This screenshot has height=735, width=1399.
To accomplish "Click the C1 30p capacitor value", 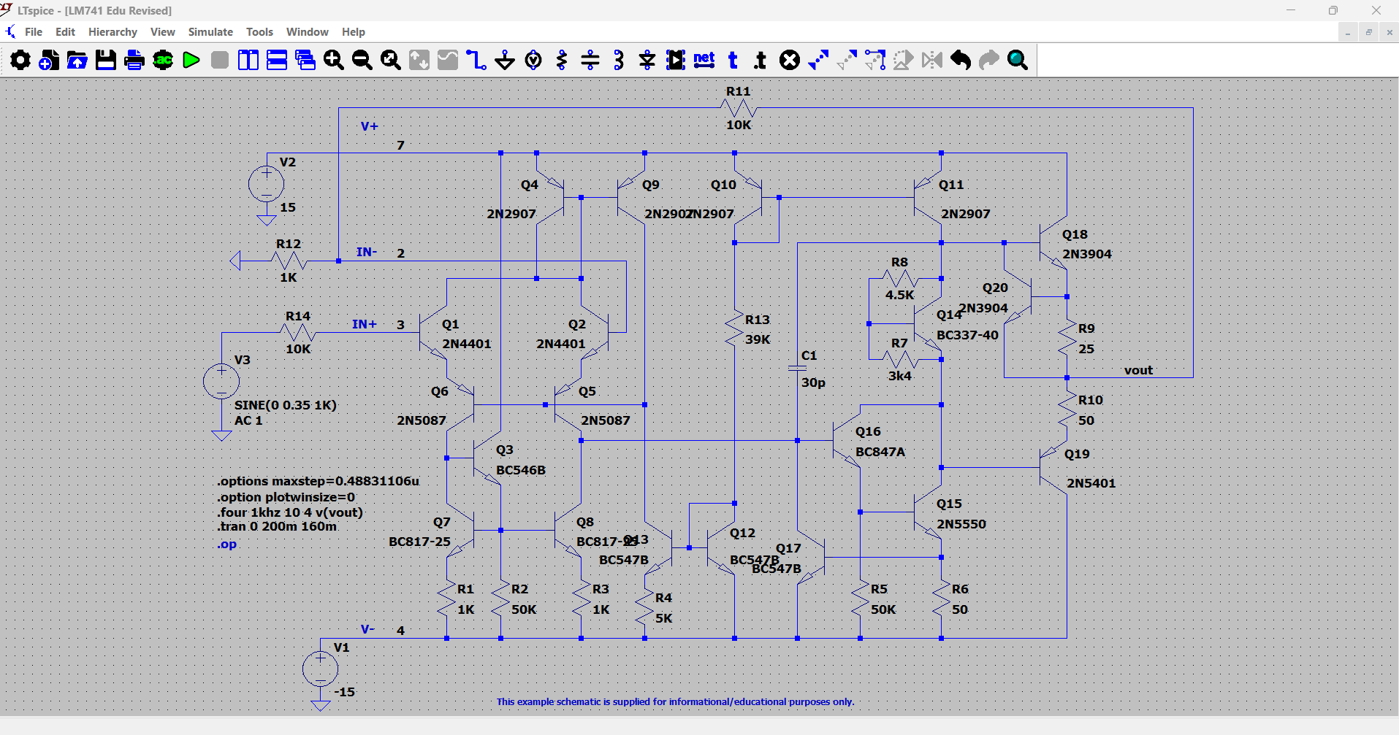I will click(x=813, y=382).
